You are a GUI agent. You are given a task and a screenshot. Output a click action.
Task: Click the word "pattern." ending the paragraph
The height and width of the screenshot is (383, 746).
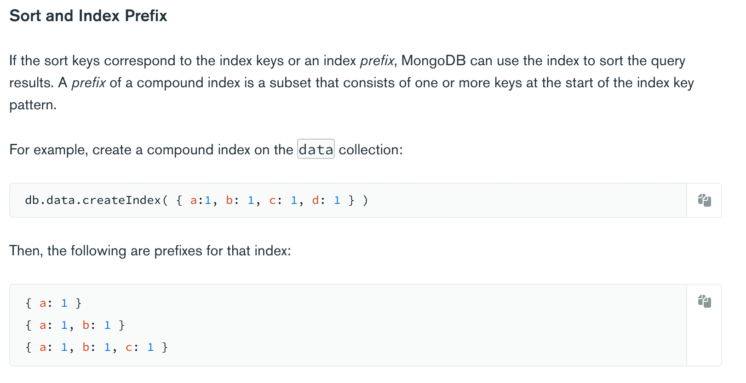[33, 105]
